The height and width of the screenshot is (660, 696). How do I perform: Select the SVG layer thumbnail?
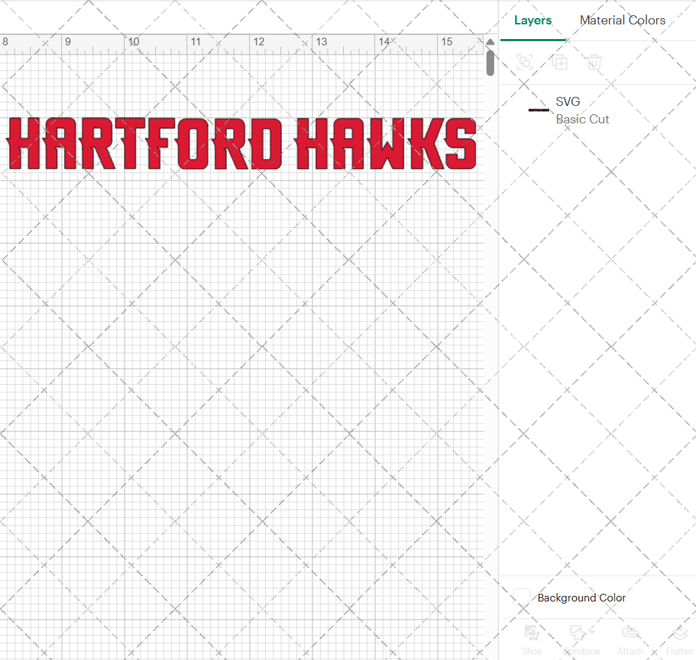539,110
